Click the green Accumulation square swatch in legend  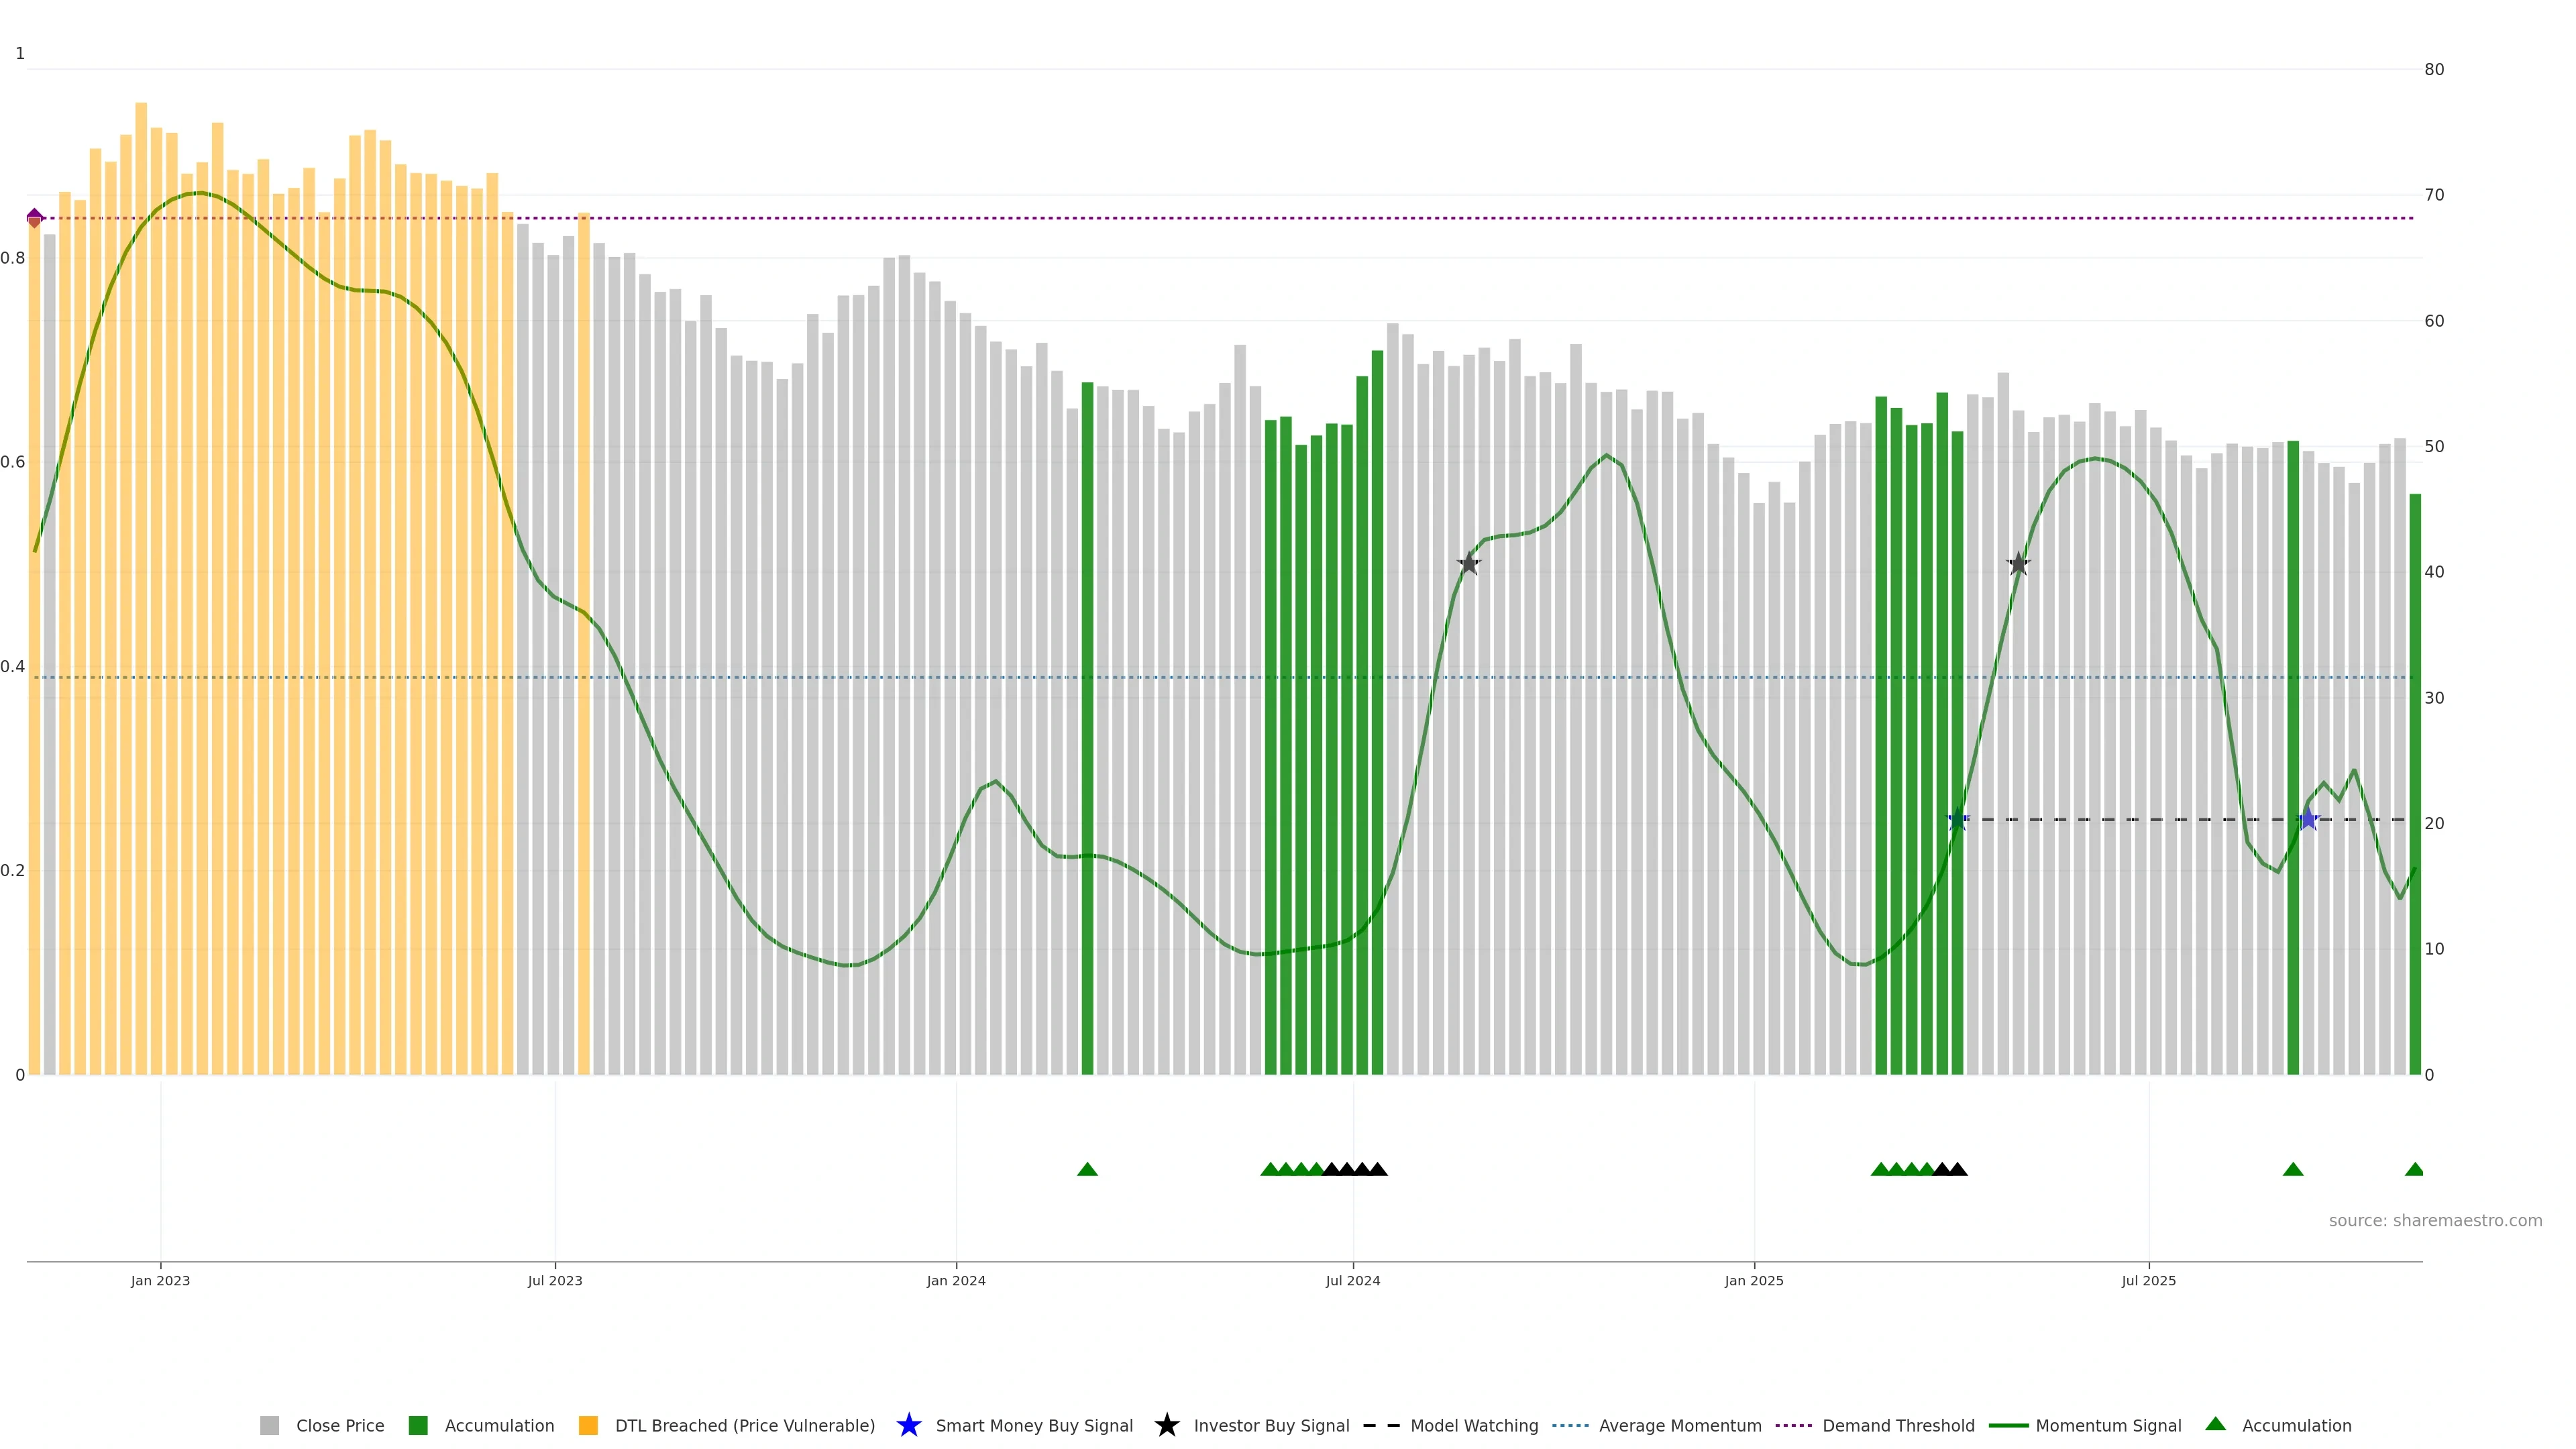(418, 1425)
